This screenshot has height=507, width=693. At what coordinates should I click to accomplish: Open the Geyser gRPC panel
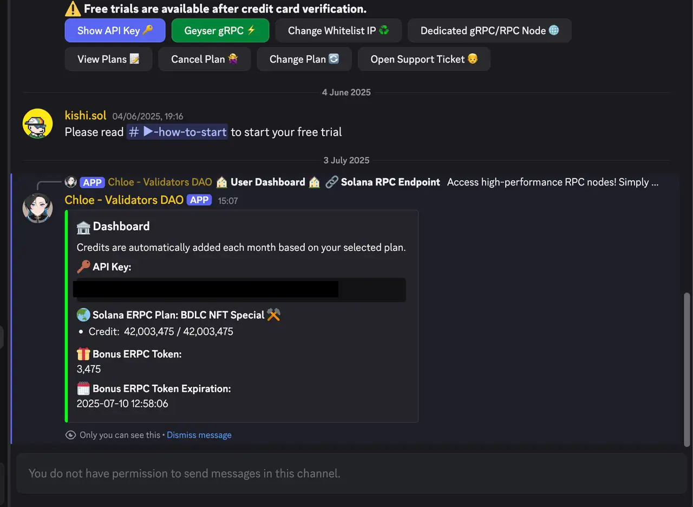[220, 30]
